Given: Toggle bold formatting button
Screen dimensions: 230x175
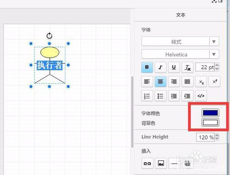Looking at the screenshot, I should click(147, 67).
